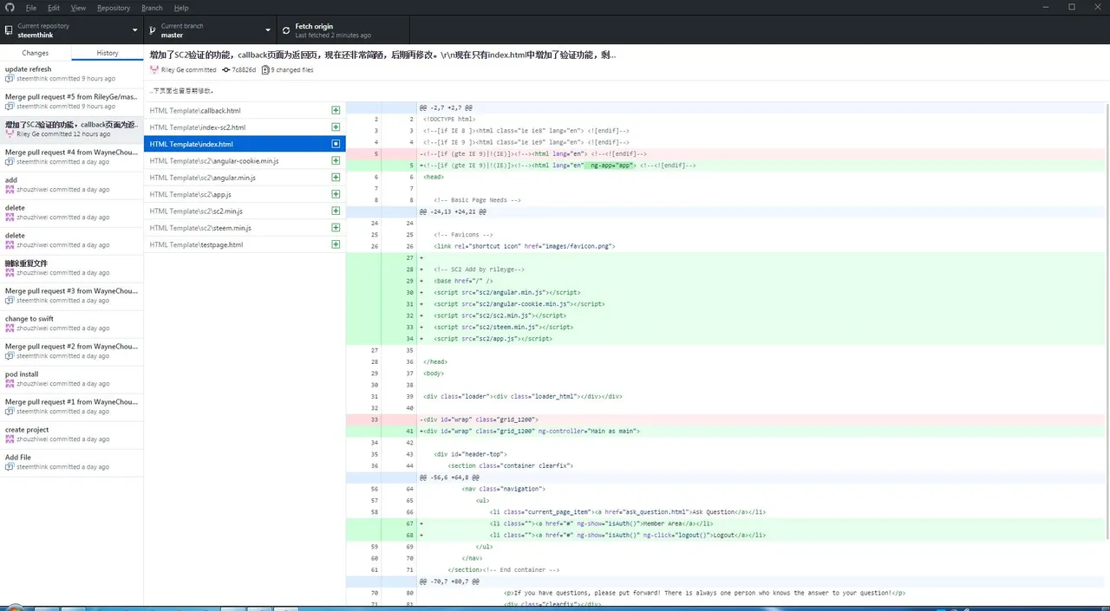Click the commit hash icon next to 7c8826d
Viewport: 1110px width, 611px height.
[x=225, y=70]
